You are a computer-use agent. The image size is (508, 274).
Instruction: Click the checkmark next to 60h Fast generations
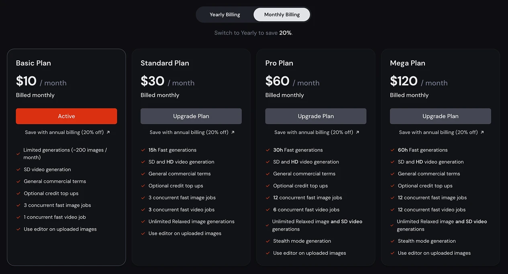click(392, 150)
